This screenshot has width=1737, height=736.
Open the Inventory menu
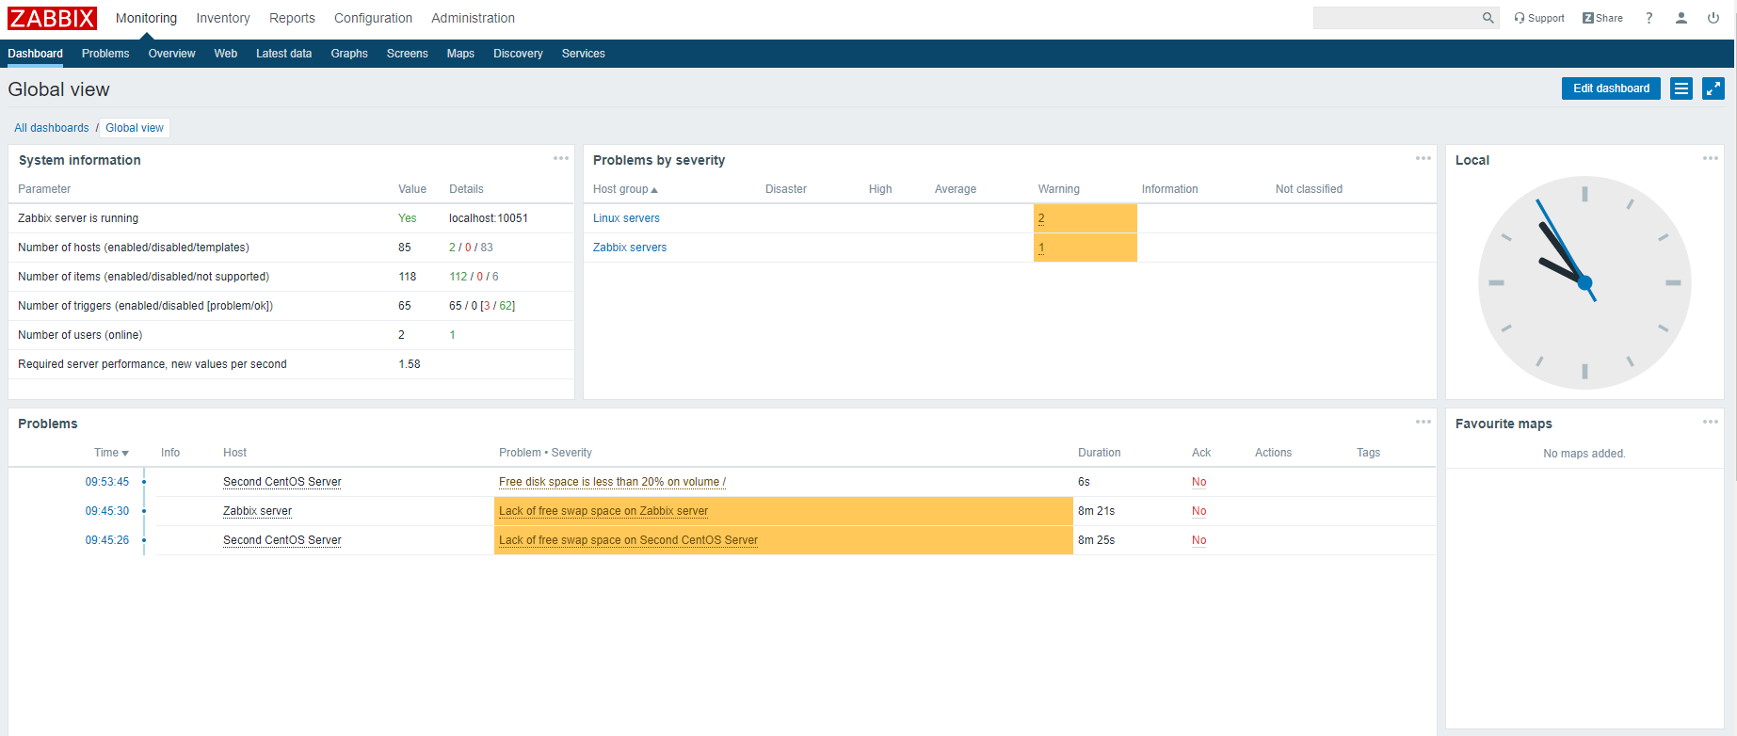(223, 18)
